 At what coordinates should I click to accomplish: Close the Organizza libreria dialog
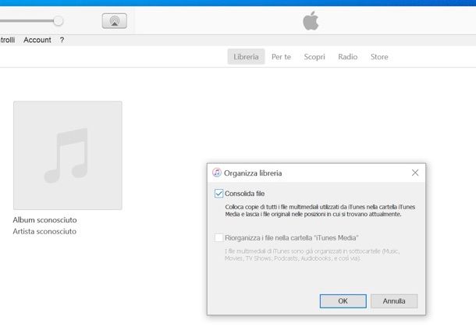click(415, 173)
